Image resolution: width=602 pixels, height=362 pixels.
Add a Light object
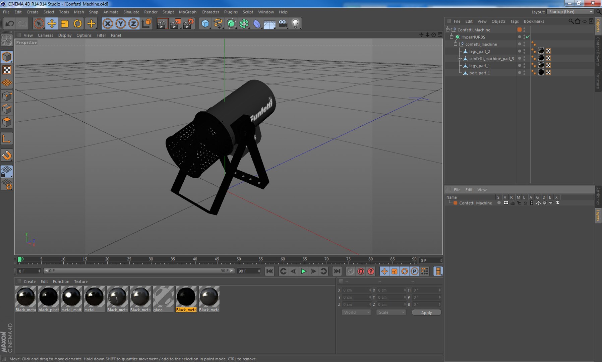click(x=295, y=23)
